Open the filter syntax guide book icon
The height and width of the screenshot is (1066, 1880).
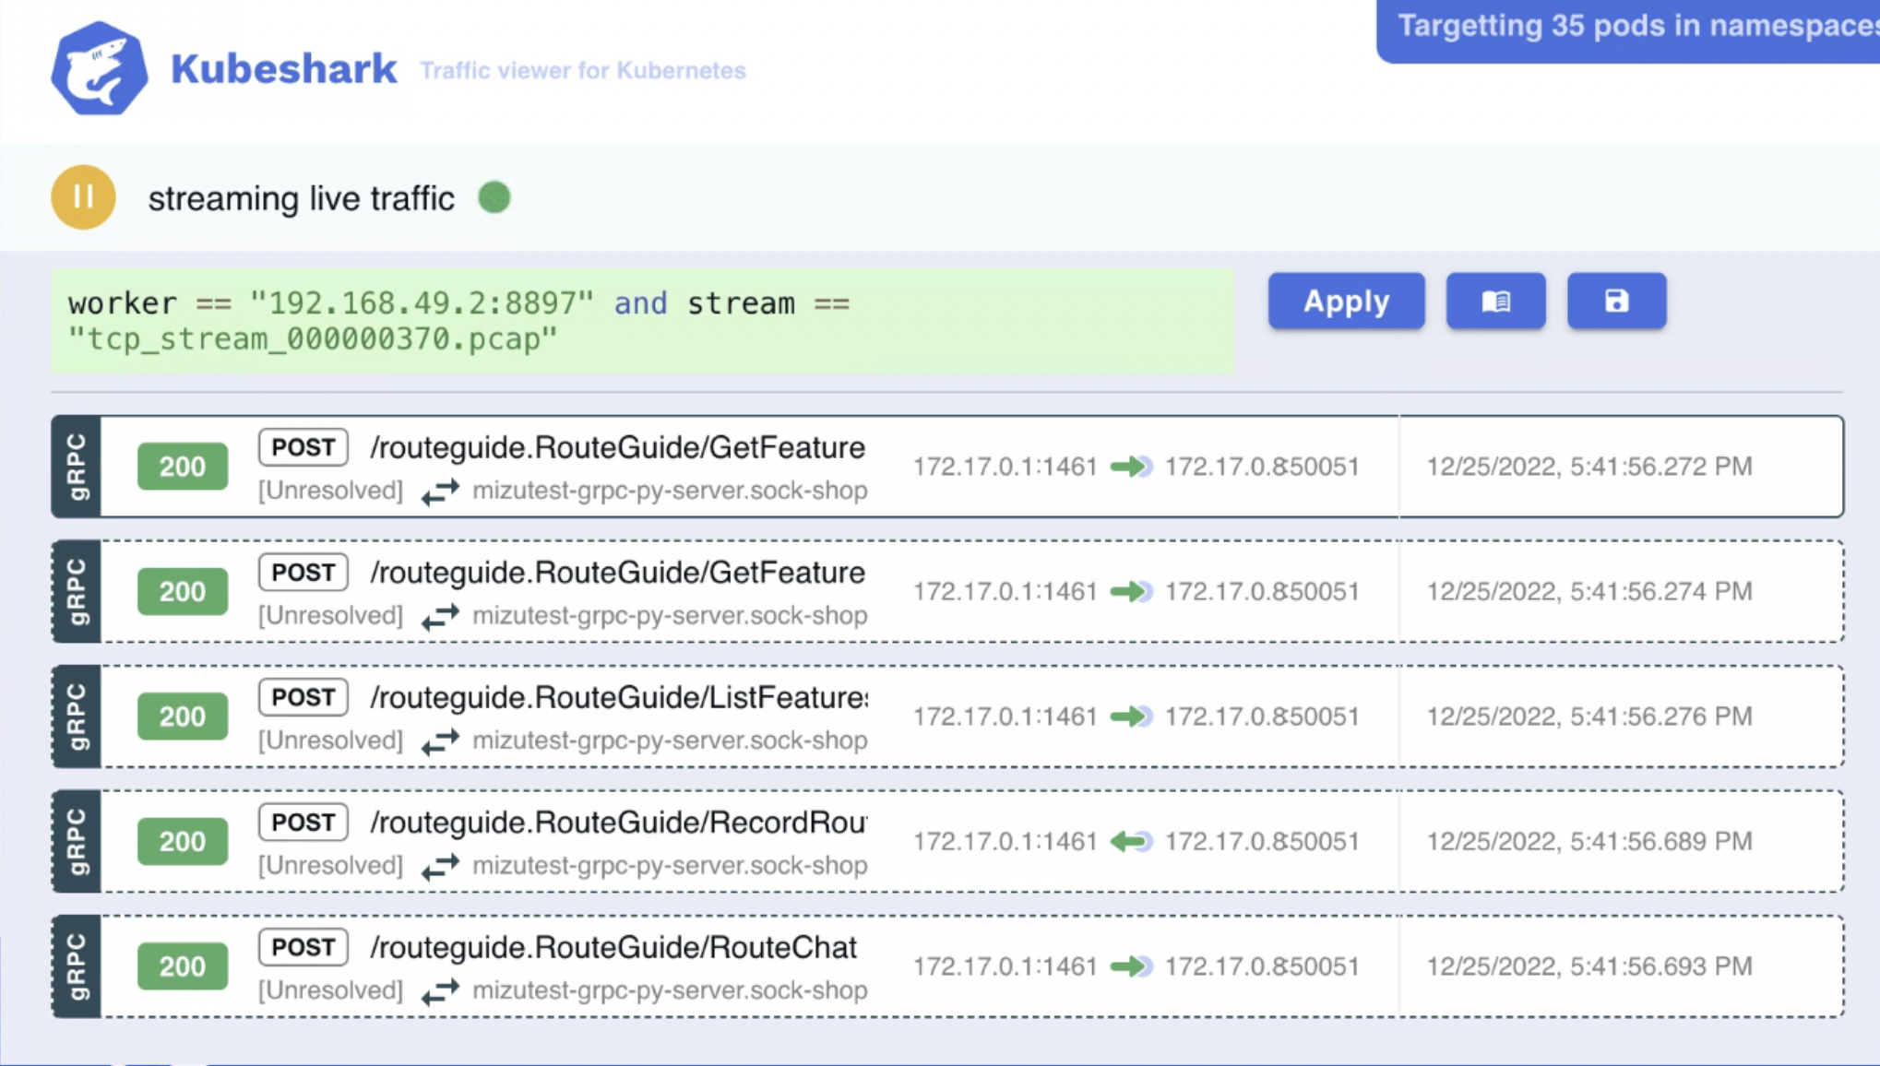click(x=1495, y=301)
